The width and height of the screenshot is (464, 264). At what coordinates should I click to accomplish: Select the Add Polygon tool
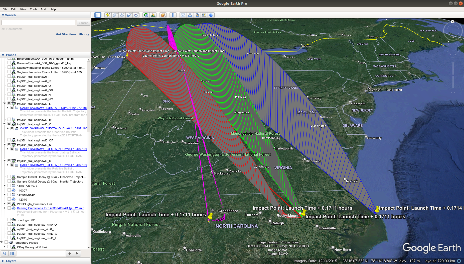click(115, 15)
